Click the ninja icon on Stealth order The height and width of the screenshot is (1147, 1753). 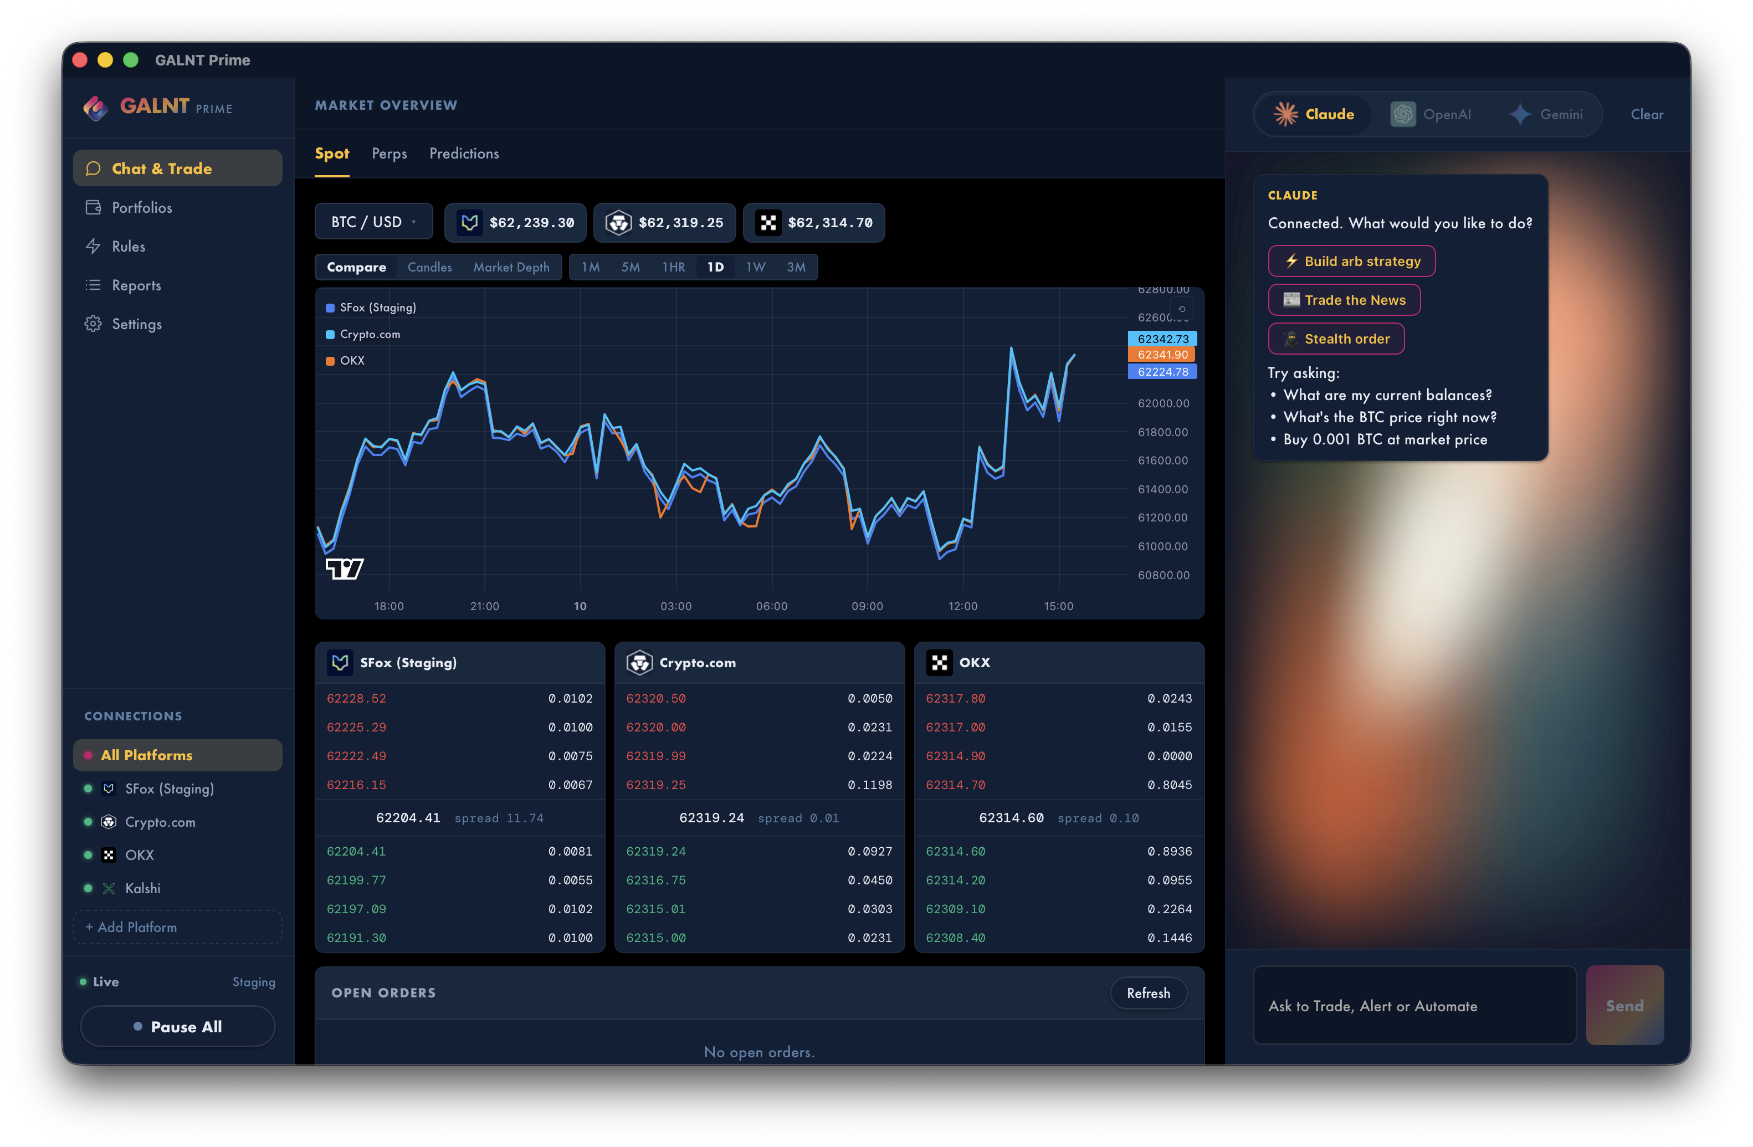click(1291, 339)
